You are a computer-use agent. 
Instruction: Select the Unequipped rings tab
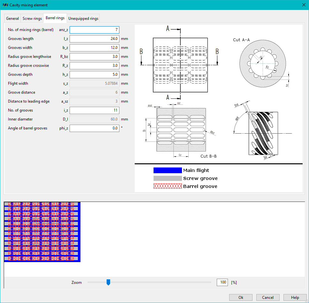tap(83, 18)
